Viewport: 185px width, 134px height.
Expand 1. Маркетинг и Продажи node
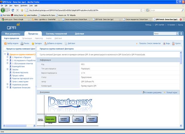tap(7, 57)
